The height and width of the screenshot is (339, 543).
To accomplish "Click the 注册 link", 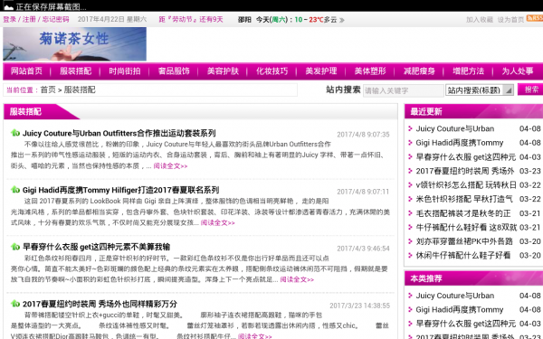I will tap(29, 19).
